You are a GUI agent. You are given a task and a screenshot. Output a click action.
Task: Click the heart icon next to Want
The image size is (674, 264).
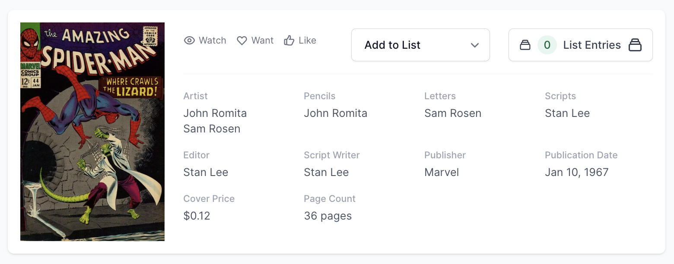tap(242, 41)
